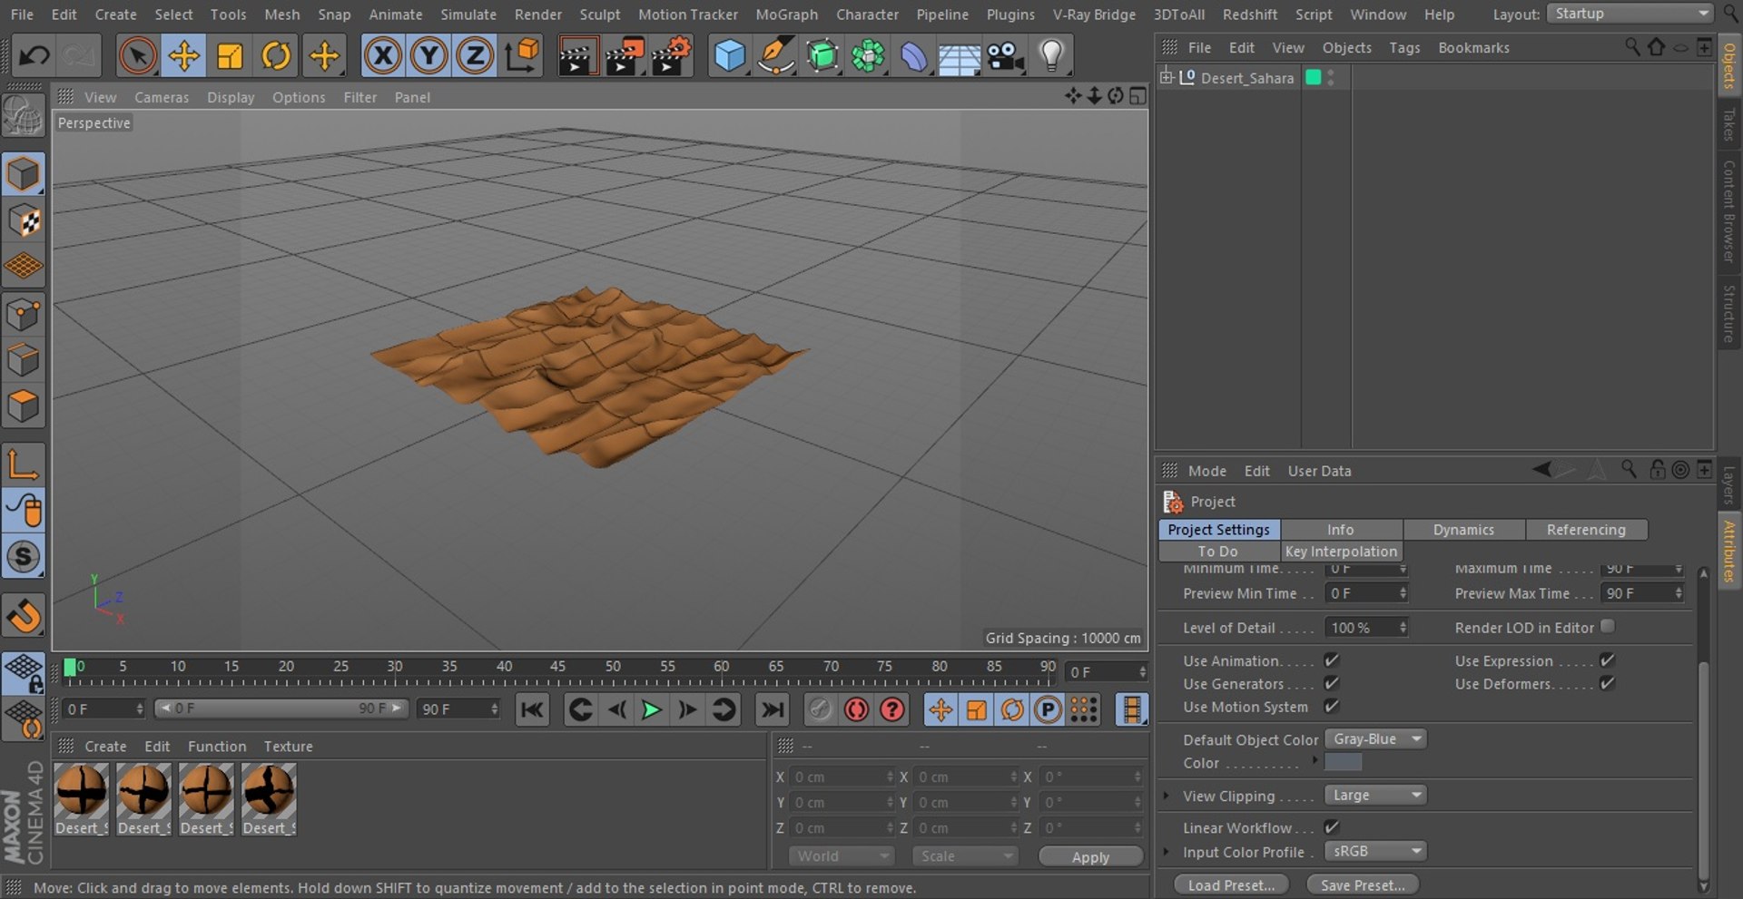Open the MoGraph menu
The image size is (1743, 899).
pyautogui.click(x=786, y=15)
